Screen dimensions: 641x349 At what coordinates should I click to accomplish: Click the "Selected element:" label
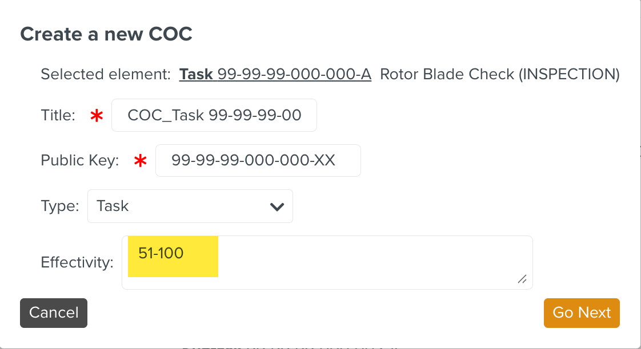pos(106,74)
